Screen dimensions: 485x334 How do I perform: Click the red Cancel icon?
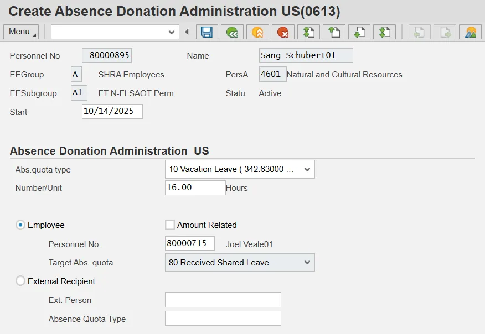(283, 32)
